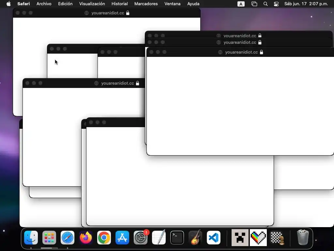
Task: Open Finder from the Dock
Action: coord(31,238)
